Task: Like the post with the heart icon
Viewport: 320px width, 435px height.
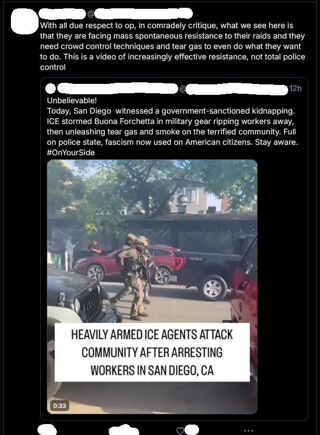Action: (180, 430)
